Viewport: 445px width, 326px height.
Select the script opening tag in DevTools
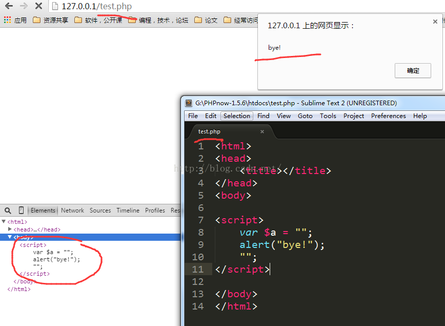(x=33, y=245)
